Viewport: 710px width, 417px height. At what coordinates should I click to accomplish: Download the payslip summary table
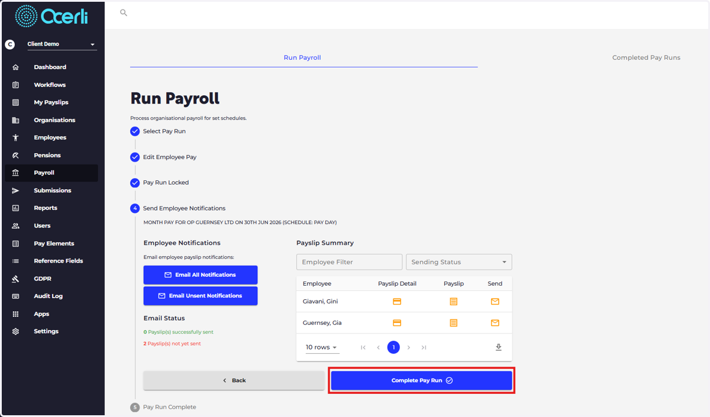499,347
